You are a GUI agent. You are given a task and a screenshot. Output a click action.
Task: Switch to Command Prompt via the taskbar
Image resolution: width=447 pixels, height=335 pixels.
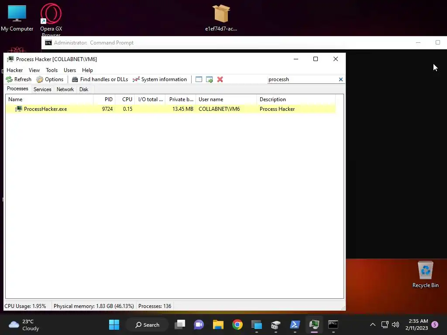(x=333, y=325)
